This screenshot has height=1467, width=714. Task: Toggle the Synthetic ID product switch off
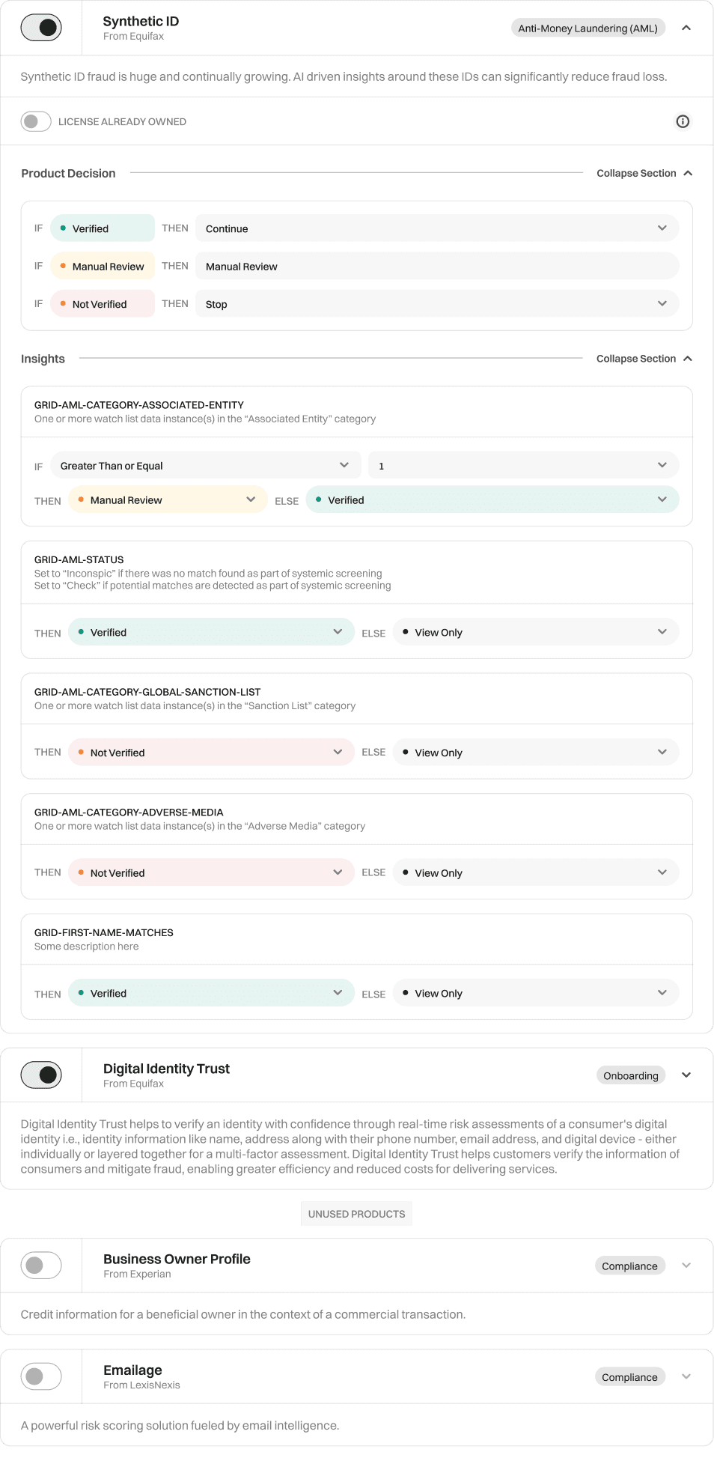point(41,28)
